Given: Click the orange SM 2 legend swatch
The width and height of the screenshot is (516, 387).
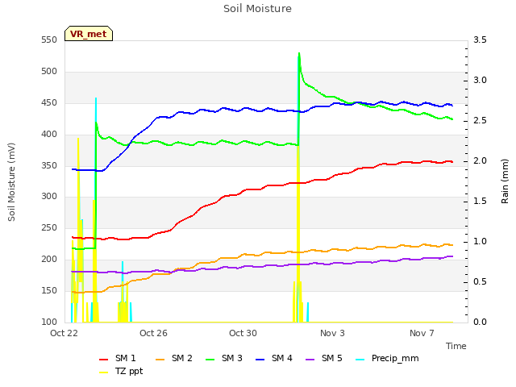Looking at the screenshot, I should [160, 360].
